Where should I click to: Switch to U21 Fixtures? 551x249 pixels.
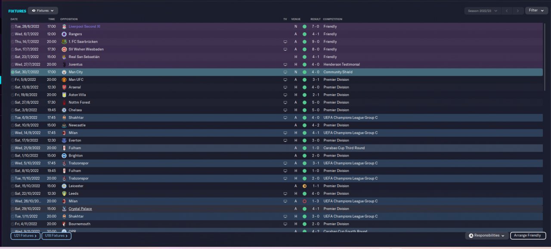(25, 236)
